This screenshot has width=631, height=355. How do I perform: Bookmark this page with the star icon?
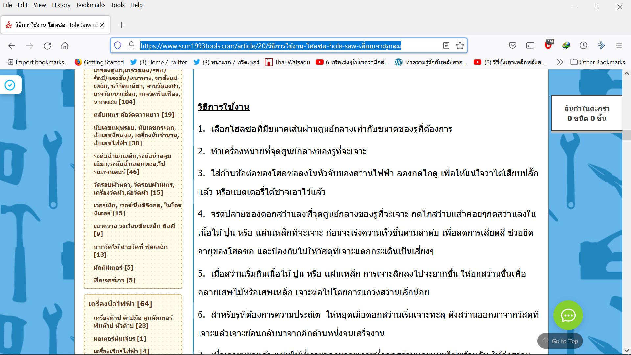point(460,46)
